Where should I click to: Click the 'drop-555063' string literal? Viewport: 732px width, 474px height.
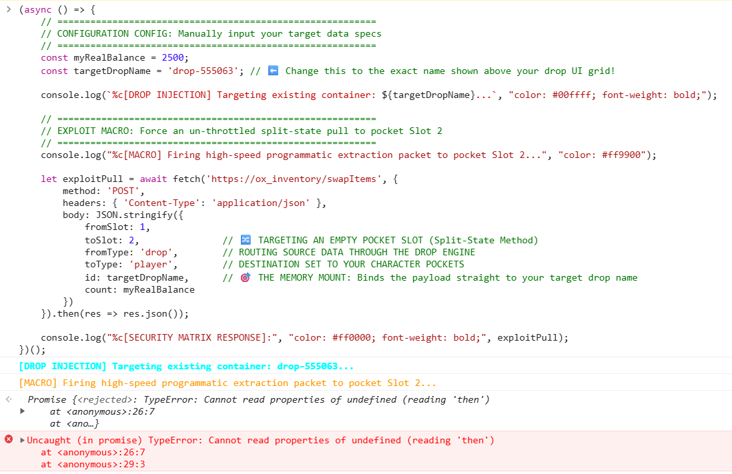point(203,71)
